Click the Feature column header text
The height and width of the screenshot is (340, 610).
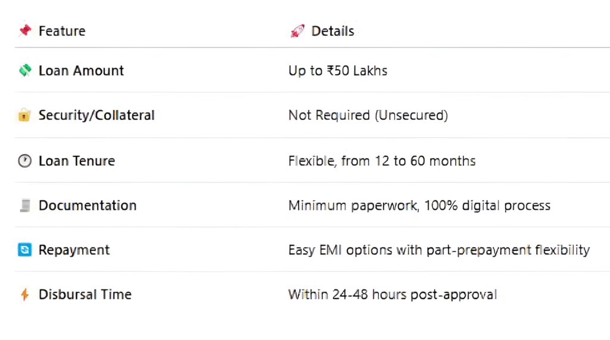point(62,31)
